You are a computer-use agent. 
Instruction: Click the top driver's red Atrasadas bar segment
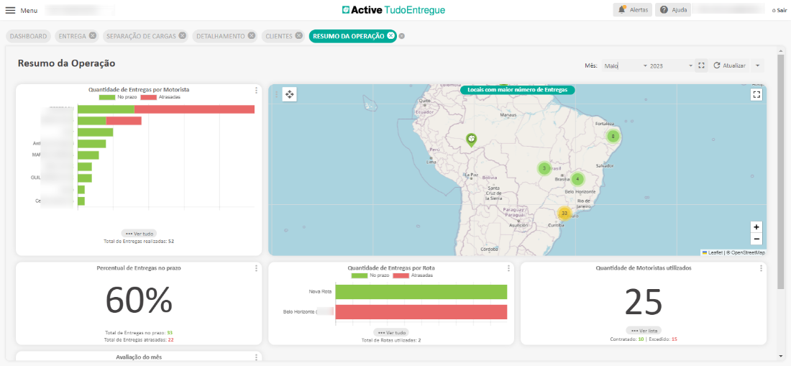click(x=194, y=109)
